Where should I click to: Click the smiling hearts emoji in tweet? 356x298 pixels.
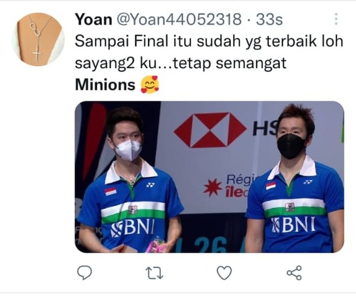(x=150, y=85)
